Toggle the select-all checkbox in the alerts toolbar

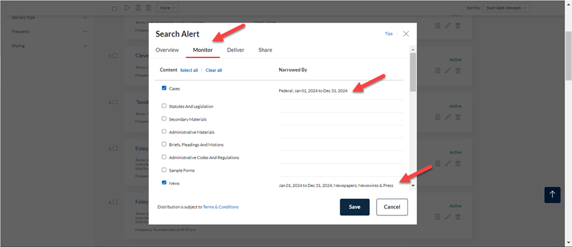coord(114,9)
